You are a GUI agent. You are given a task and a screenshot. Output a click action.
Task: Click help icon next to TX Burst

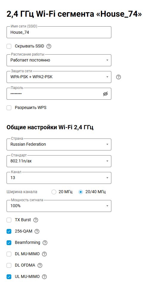36,220
